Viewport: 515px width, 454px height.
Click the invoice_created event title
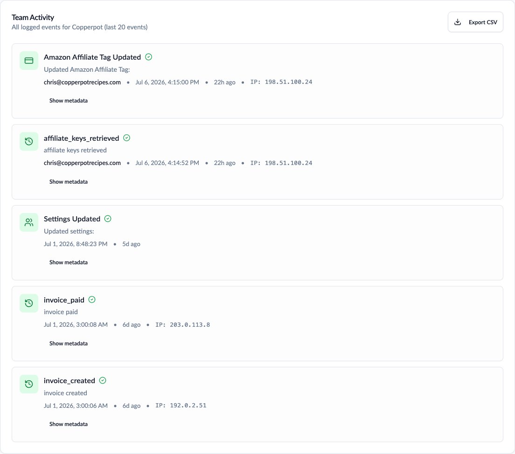coord(70,381)
